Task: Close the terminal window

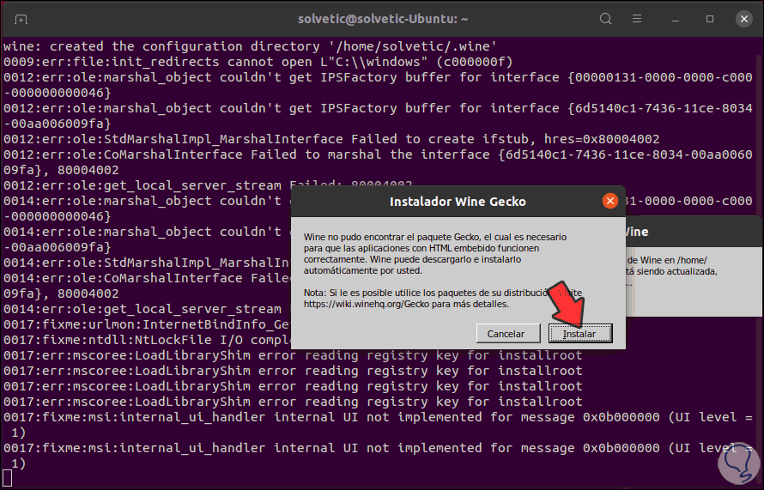Action: coord(744,19)
